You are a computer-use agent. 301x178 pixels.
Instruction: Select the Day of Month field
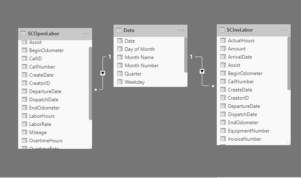pyautogui.click(x=140, y=49)
